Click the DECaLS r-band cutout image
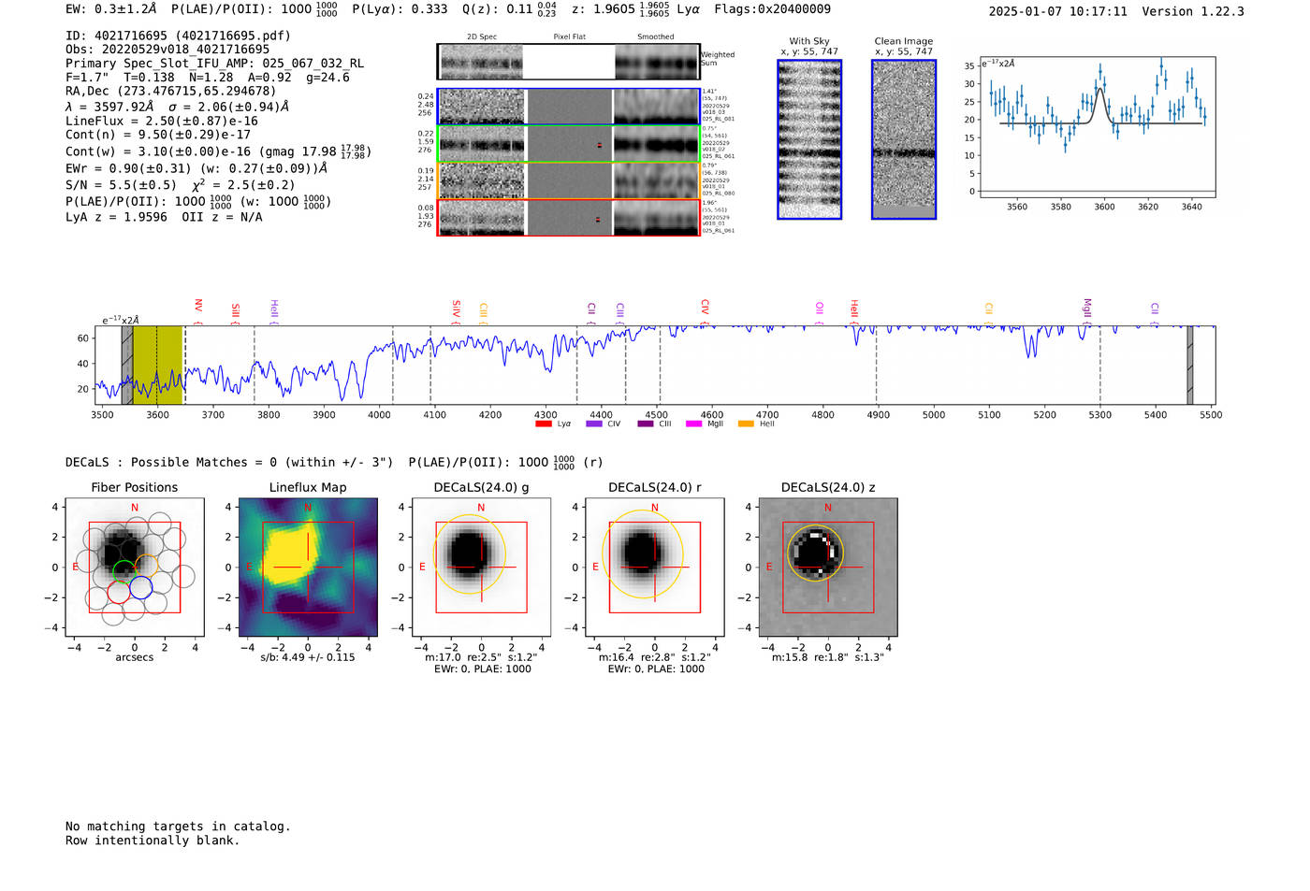Image resolution: width=1310 pixels, height=891 pixels. coord(655,568)
